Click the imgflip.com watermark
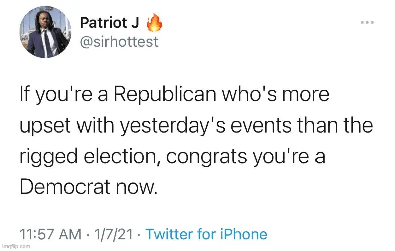This screenshot has width=395, height=251. tap(16, 247)
